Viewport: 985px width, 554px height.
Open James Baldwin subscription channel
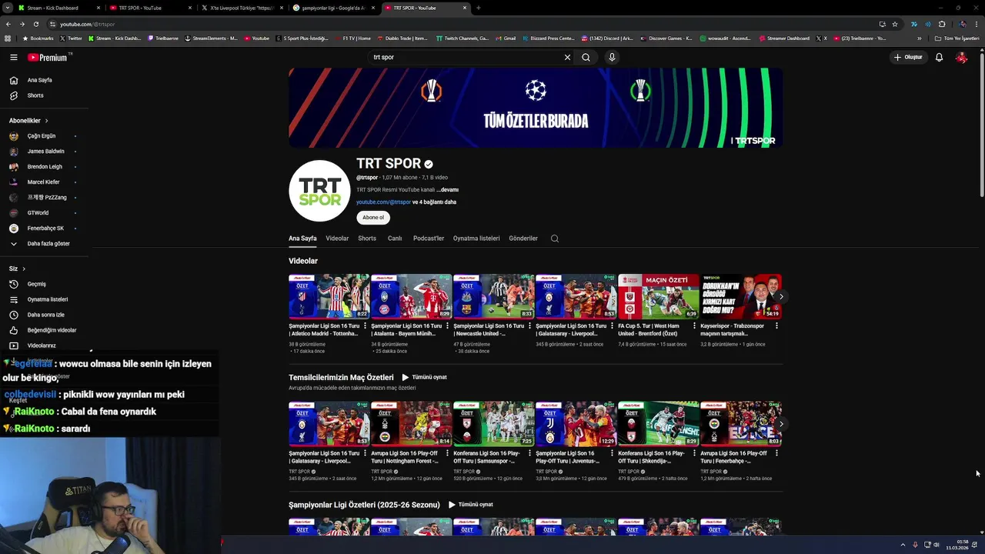coord(44,152)
